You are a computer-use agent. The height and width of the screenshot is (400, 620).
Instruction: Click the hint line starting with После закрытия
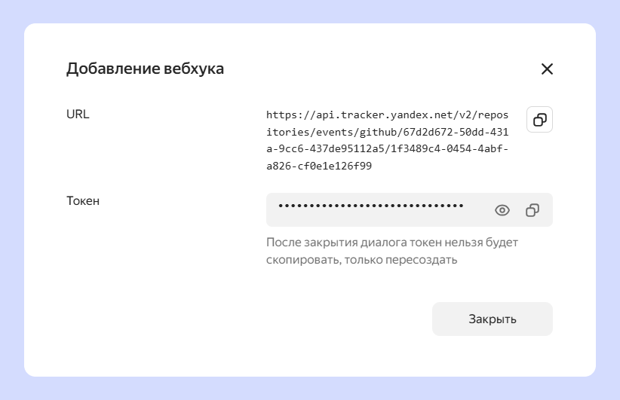pyautogui.click(x=392, y=243)
